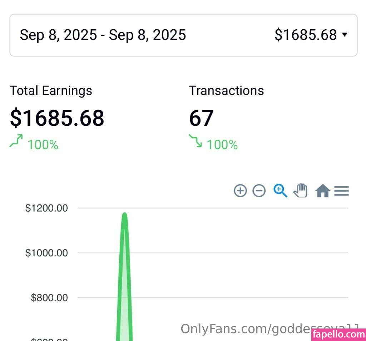The height and width of the screenshot is (341, 366).
Task: Click the $1685.68 total in date selector
Action: coord(306,35)
